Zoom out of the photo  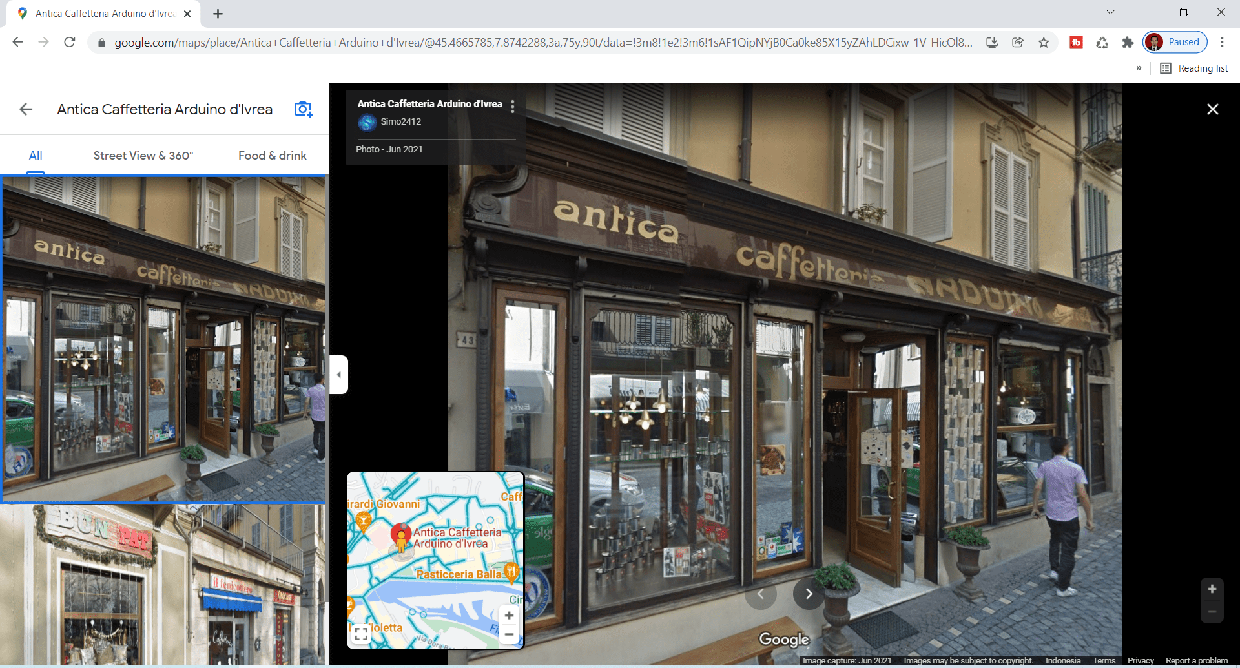[x=1212, y=611]
